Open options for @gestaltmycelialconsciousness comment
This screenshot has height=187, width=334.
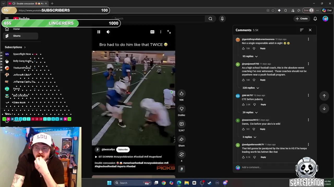[x=308, y=39]
